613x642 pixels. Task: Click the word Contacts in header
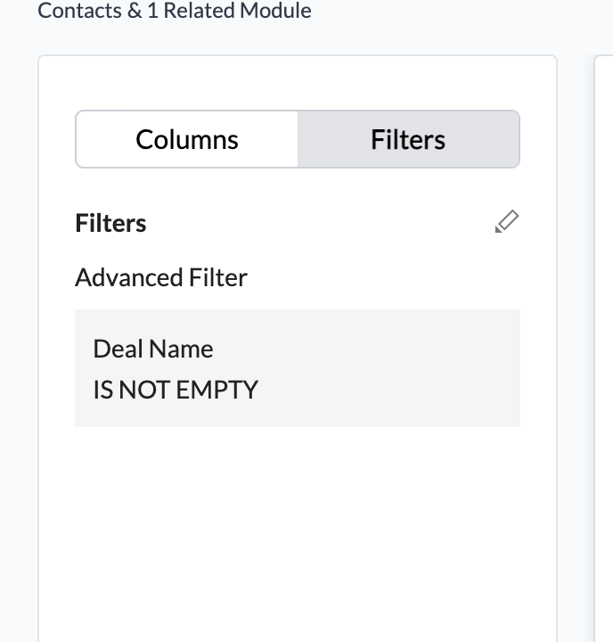click(x=77, y=11)
